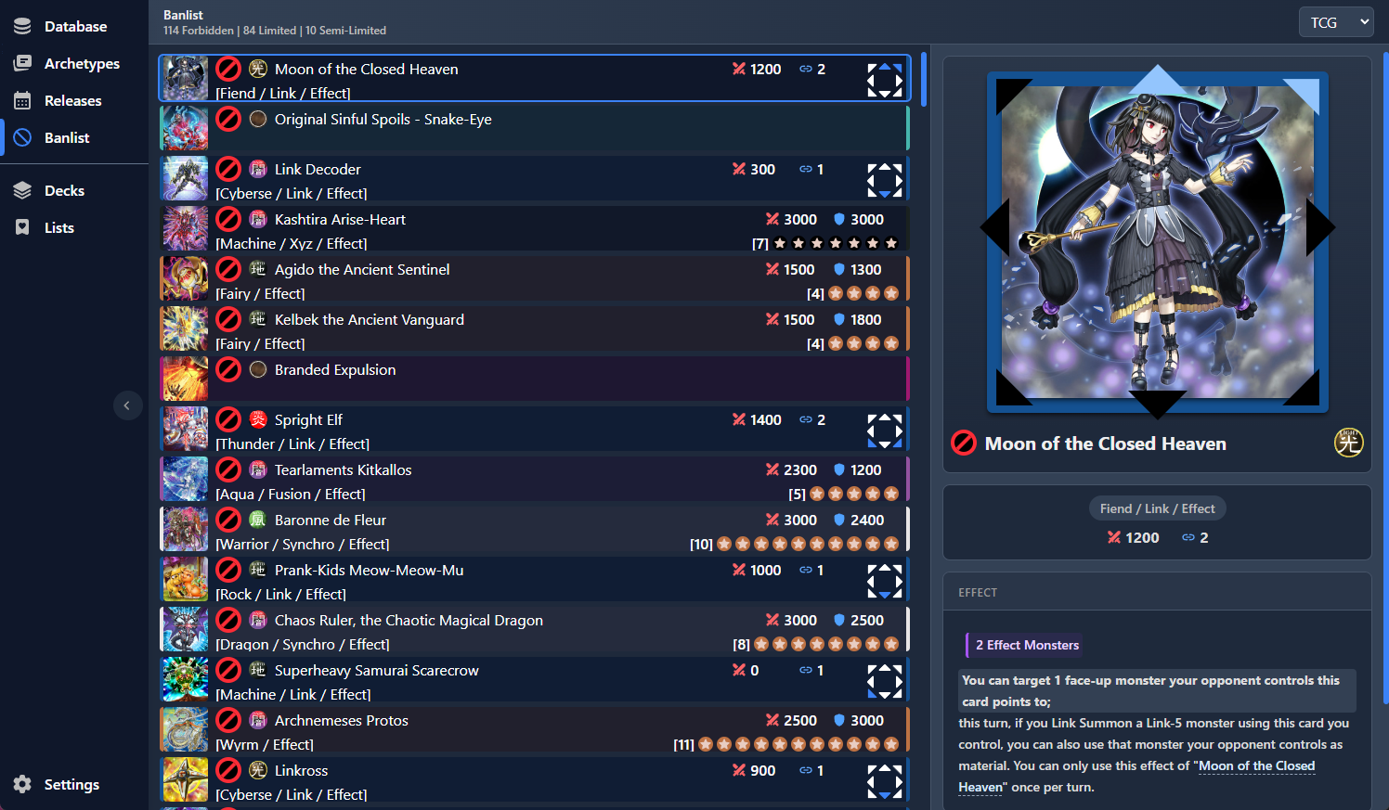Open the Decks stack icon

[22, 190]
